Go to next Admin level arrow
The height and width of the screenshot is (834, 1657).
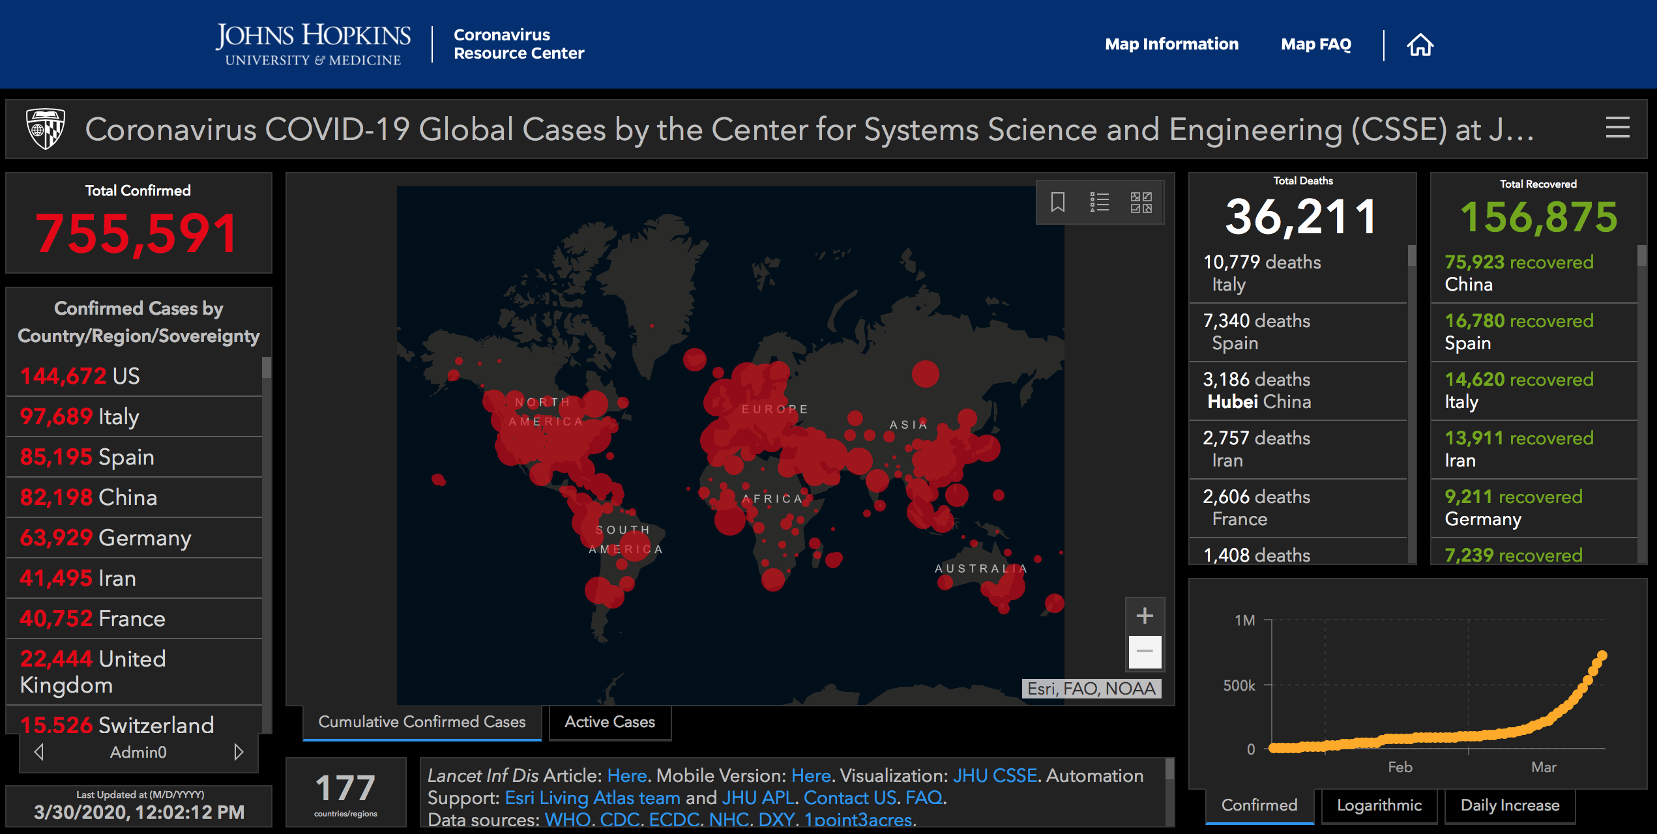click(239, 752)
